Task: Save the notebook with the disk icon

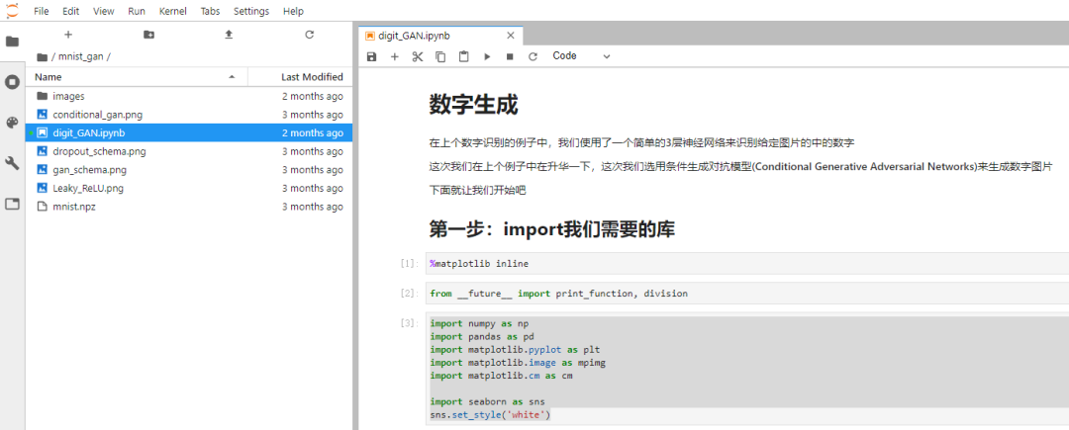Action: [x=371, y=56]
